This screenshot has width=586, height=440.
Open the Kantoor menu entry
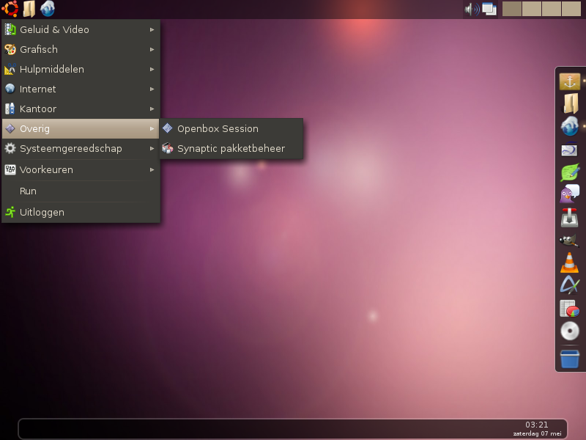[x=81, y=109]
